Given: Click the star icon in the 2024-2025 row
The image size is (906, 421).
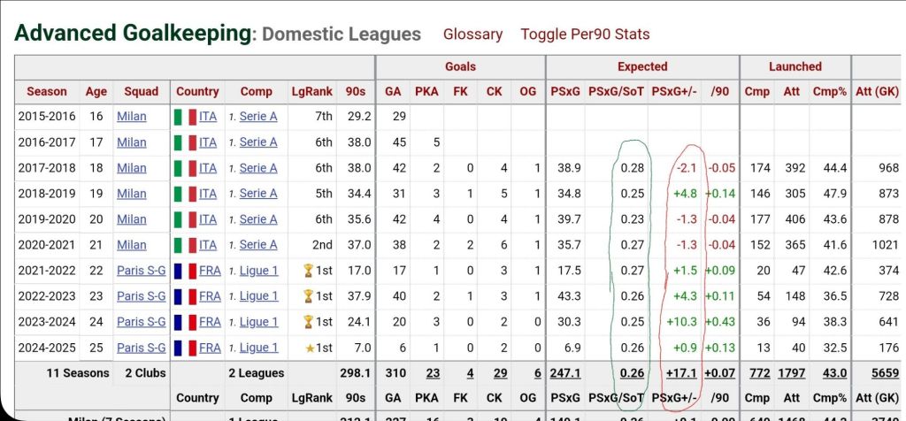Looking at the screenshot, I should (x=310, y=348).
